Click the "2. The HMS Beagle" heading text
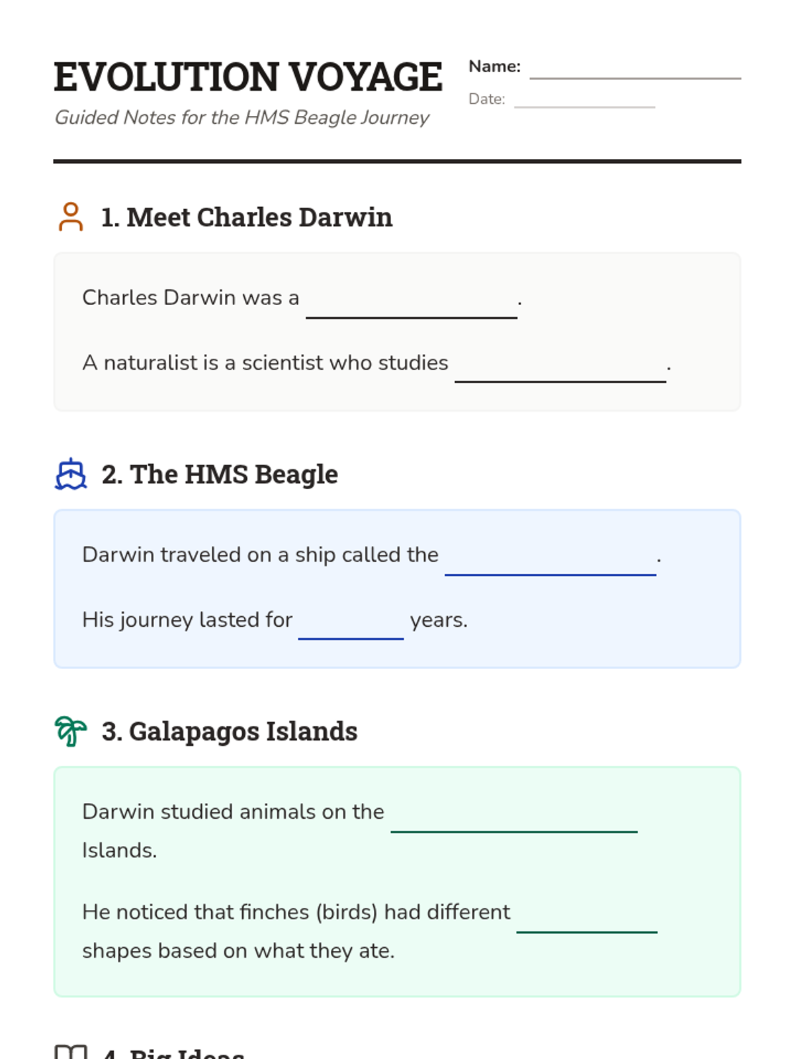The image size is (794, 1059). (x=220, y=475)
